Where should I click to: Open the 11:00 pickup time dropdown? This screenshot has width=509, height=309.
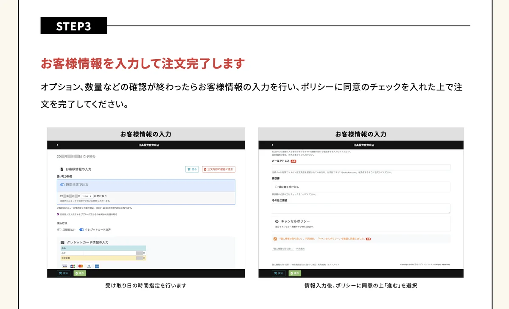87,196
